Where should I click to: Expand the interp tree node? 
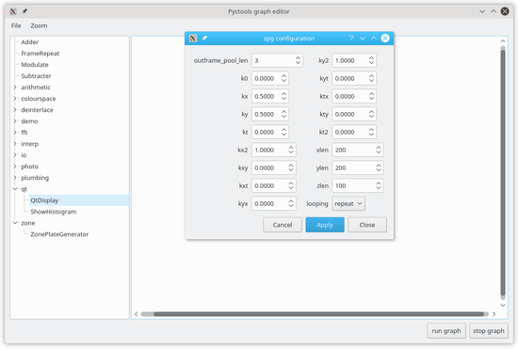(15, 144)
